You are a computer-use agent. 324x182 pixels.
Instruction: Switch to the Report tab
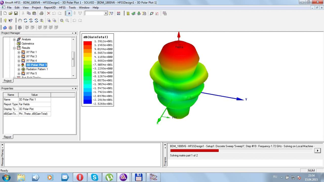[7, 137]
